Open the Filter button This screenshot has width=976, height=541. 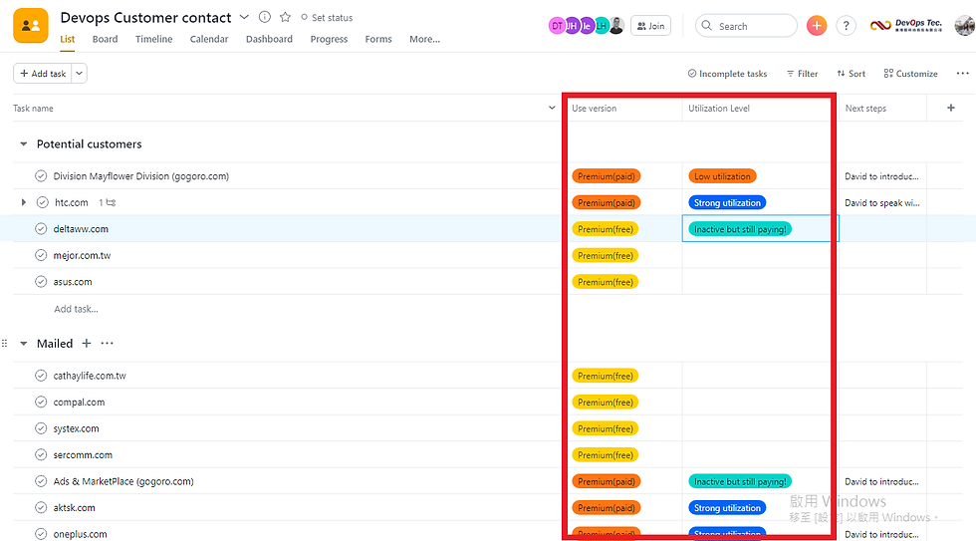pos(802,74)
